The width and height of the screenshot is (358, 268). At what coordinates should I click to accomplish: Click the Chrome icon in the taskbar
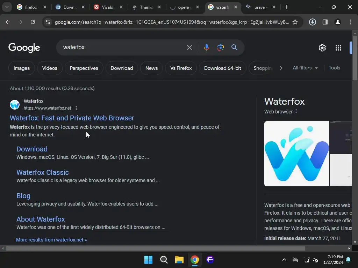pos(195,260)
